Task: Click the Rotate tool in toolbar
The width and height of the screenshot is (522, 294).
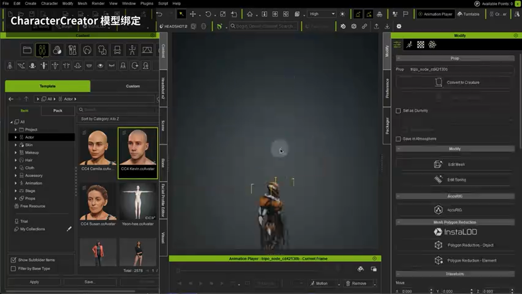Action: click(x=208, y=14)
